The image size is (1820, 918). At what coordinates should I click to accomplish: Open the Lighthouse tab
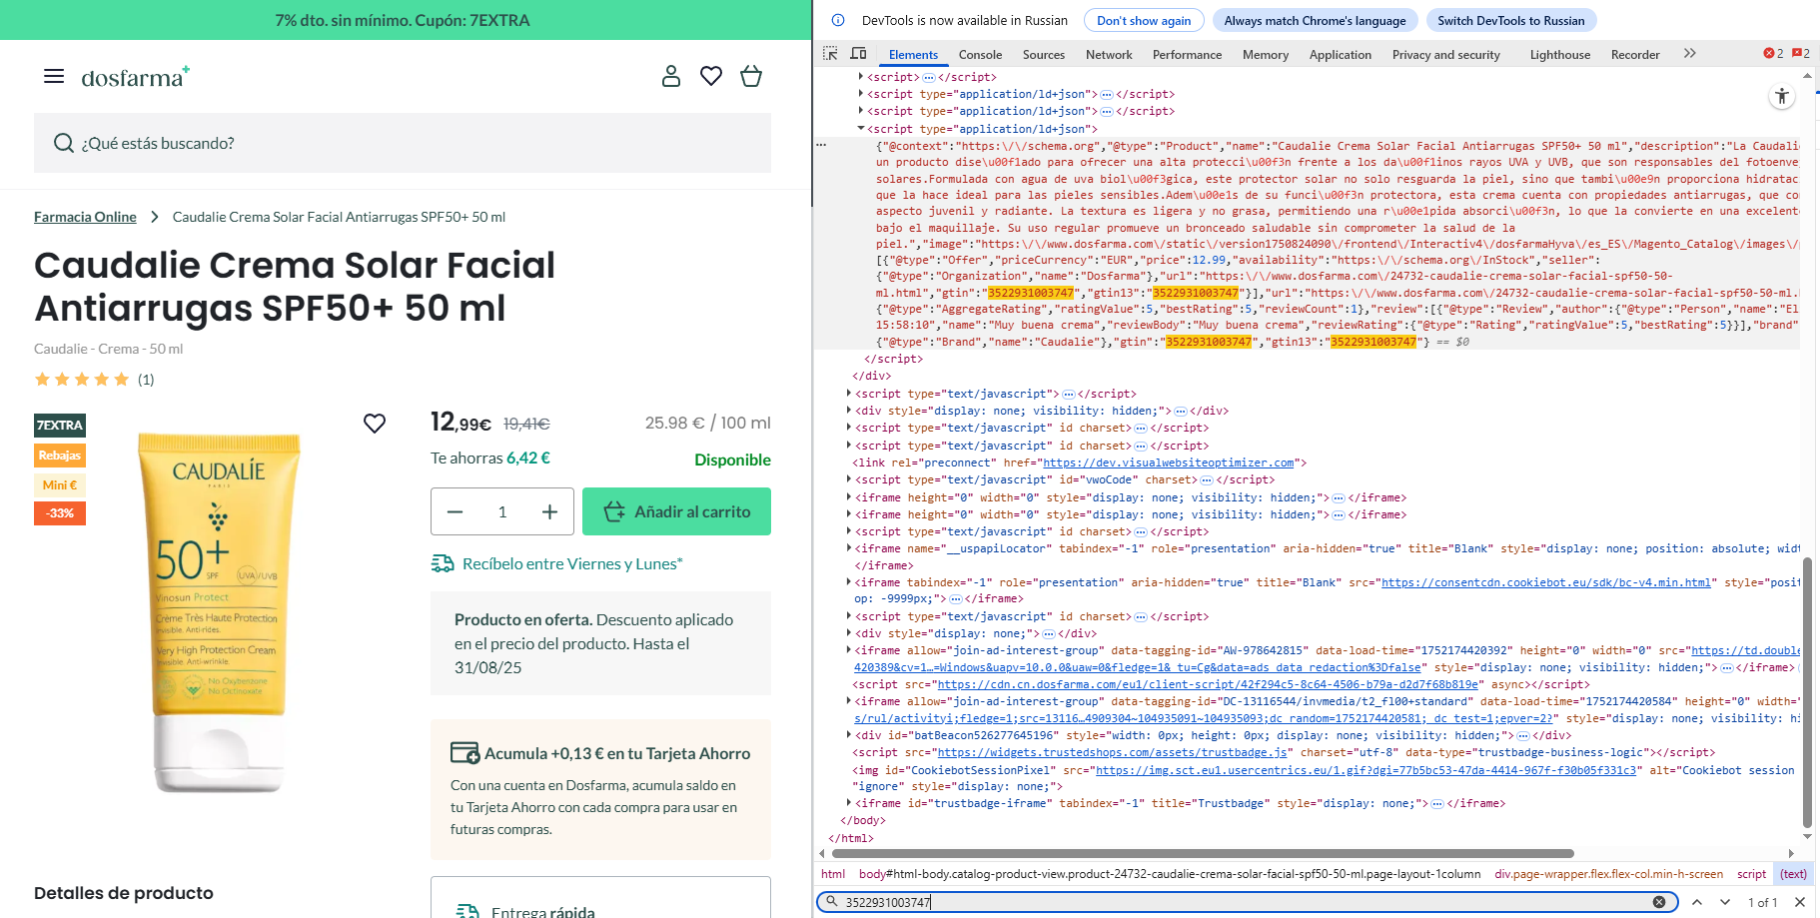(1560, 55)
